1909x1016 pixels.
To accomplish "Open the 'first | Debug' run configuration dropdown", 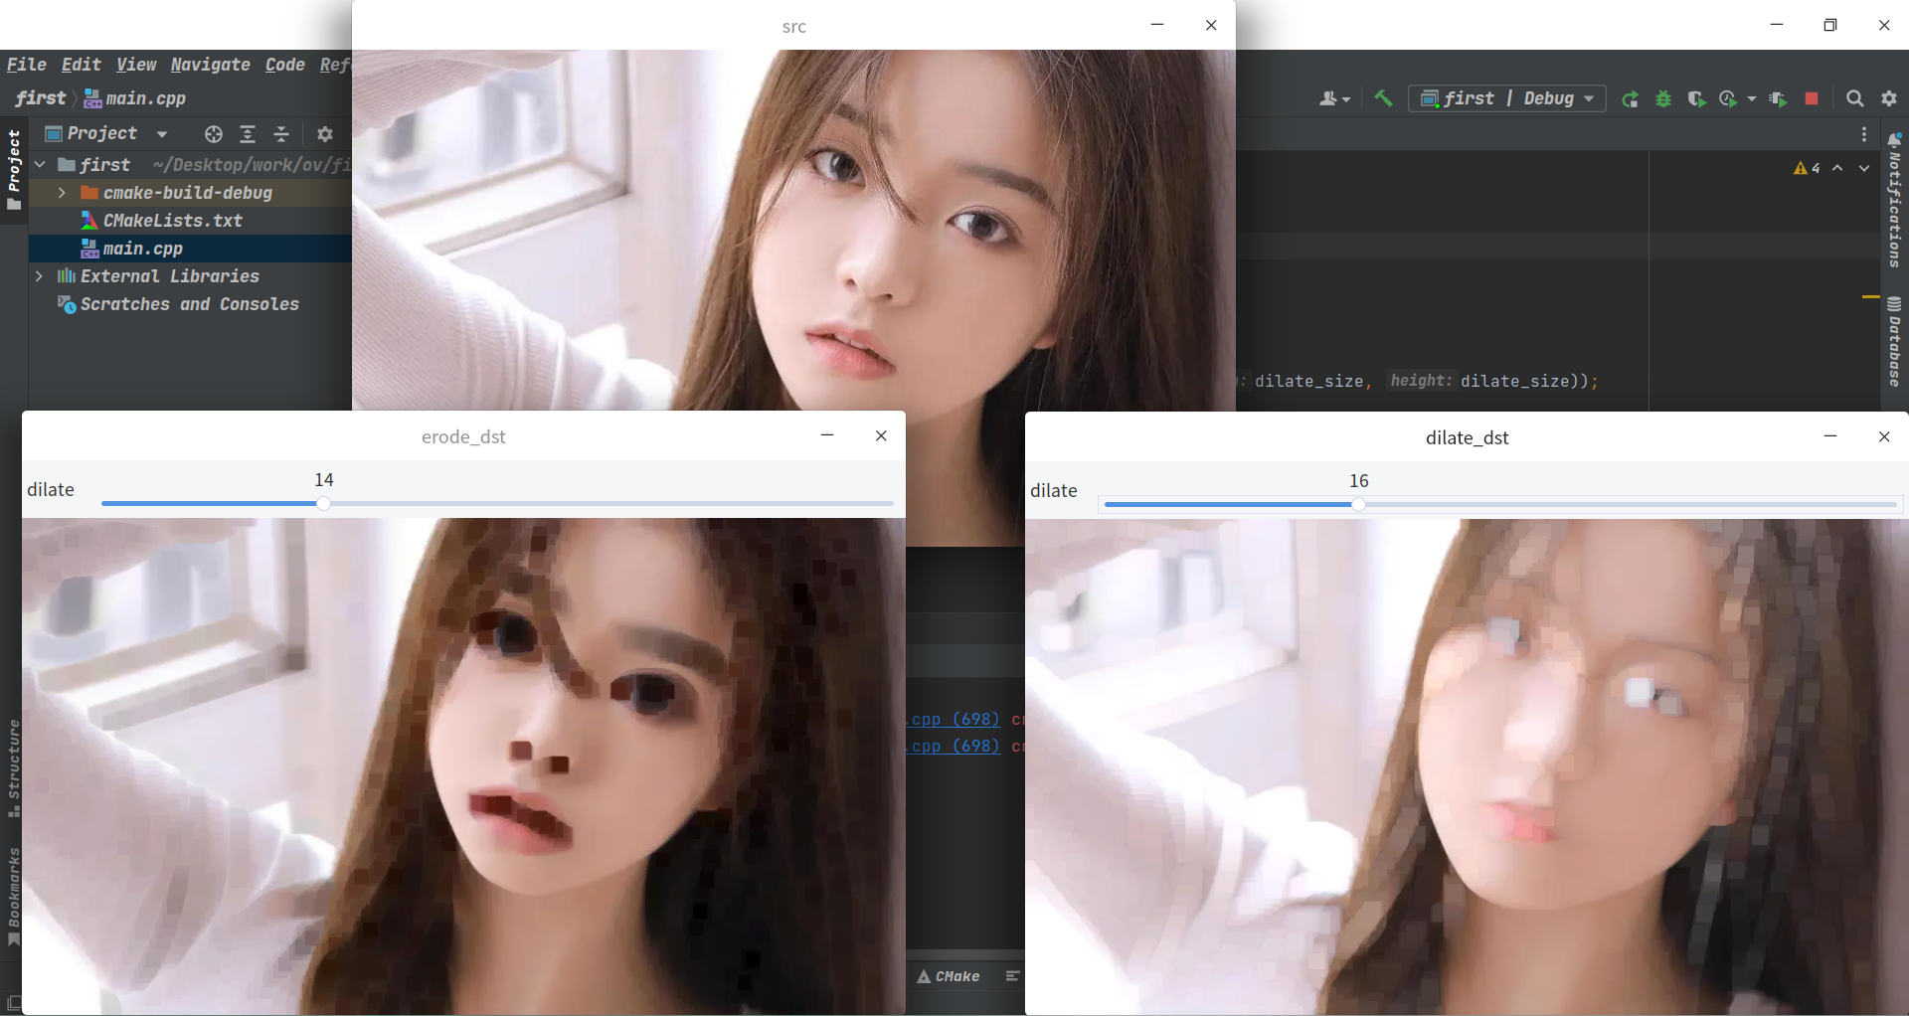I will point(1507,98).
